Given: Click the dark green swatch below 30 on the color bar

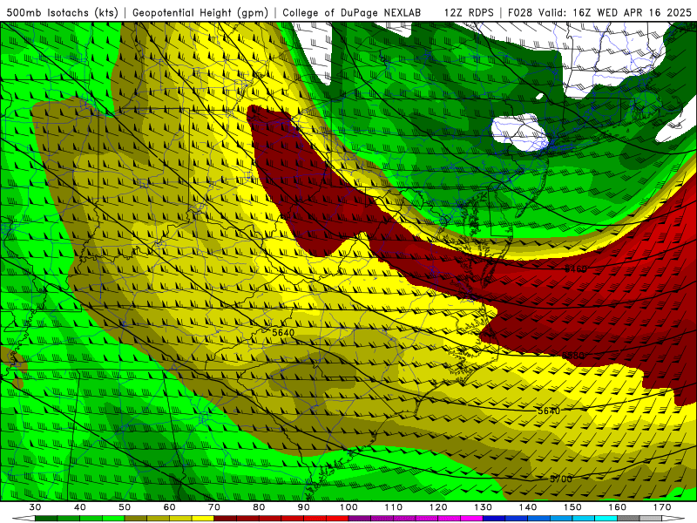Looking at the screenshot, I should [x=46, y=519].
